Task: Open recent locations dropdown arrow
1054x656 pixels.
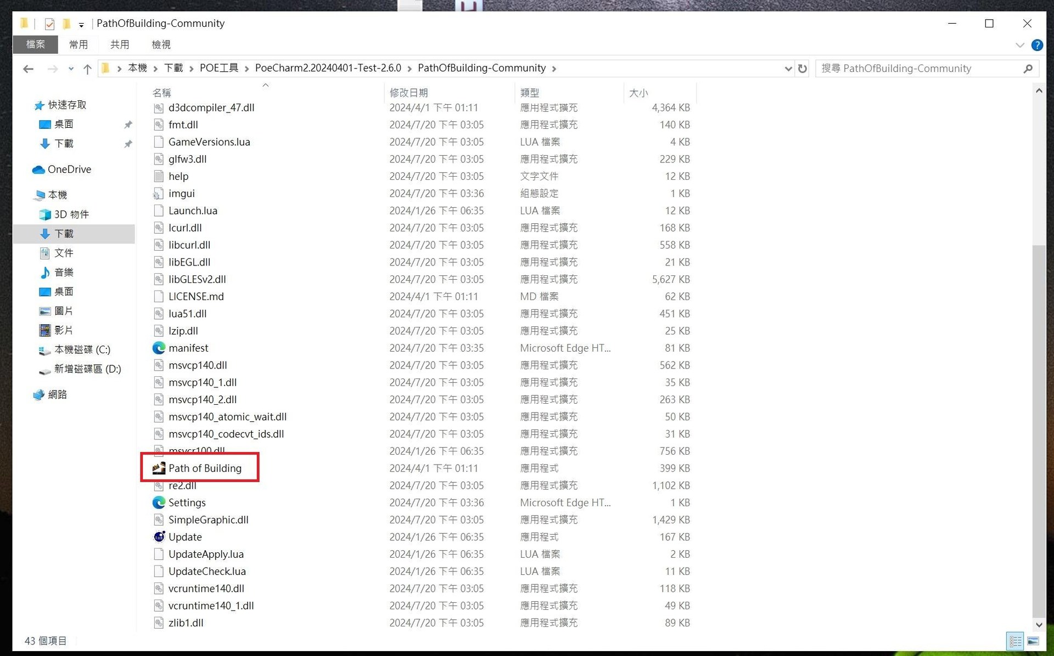Action: coord(71,69)
